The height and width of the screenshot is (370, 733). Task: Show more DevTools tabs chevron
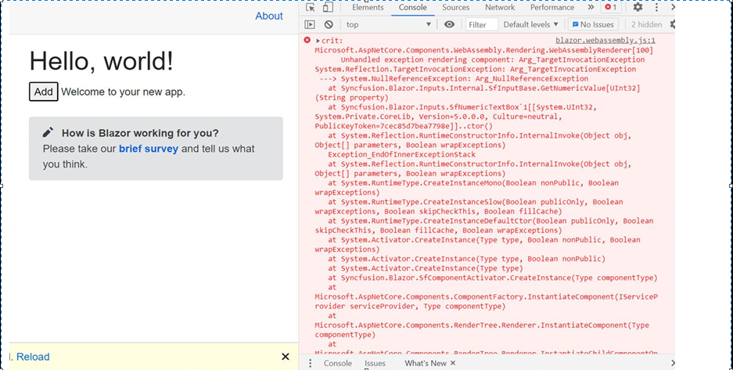(x=590, y=8)
